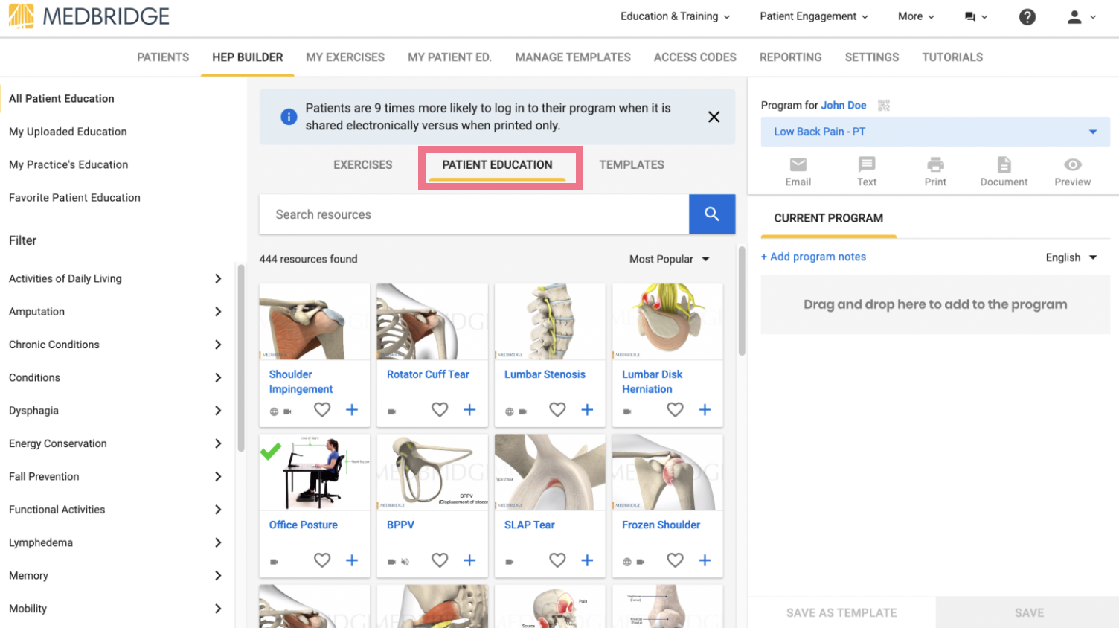Image resolution: width=1119 pixels, height=628 pixels.
Task: Click the info icon in the banner
Action: pyautogui.click(x=289, y=117)
